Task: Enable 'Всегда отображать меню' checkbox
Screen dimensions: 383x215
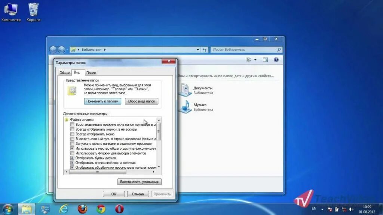Action: [72, 134]
